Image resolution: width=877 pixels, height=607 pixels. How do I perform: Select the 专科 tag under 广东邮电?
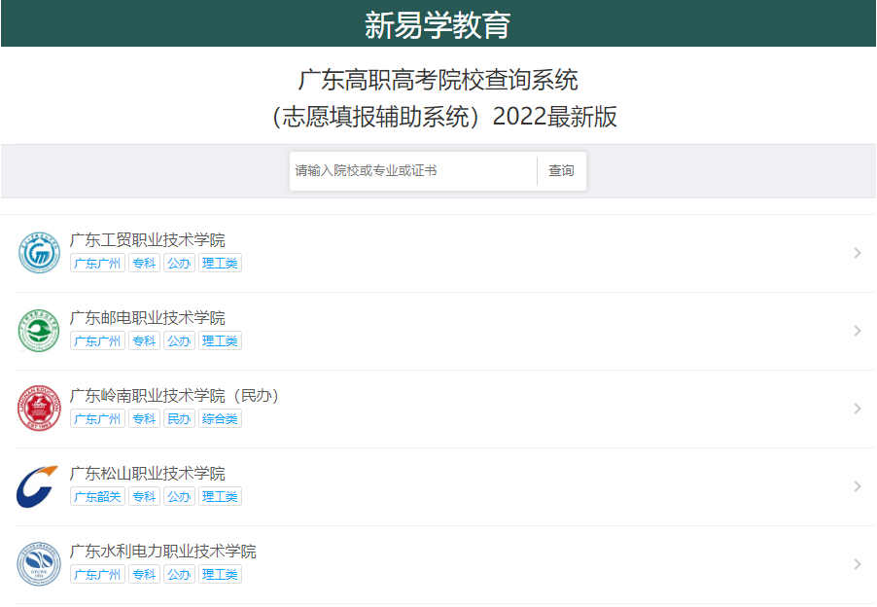click(143, 340)
